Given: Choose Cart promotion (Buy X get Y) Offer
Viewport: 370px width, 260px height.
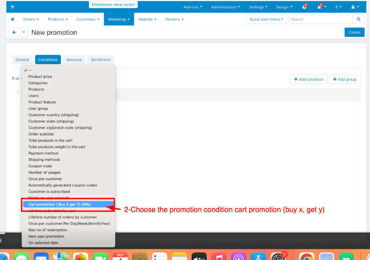Looking at the screenshot, I should coord(60,204).
